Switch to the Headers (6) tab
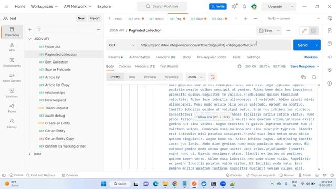This screenshot has width=336, height=189. pos(166,57)
